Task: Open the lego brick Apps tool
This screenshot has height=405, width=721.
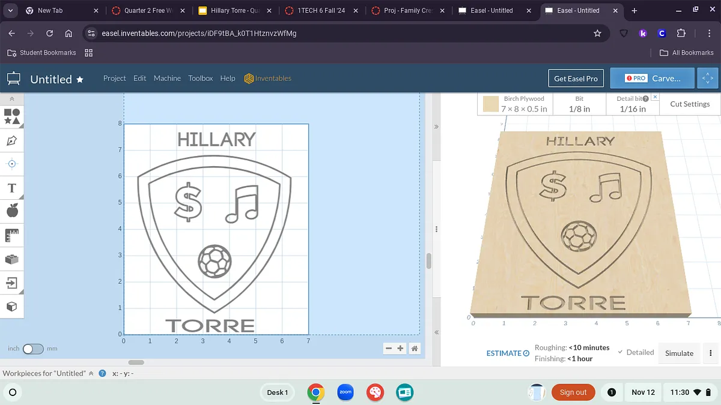Action: [x=11, y=259]
